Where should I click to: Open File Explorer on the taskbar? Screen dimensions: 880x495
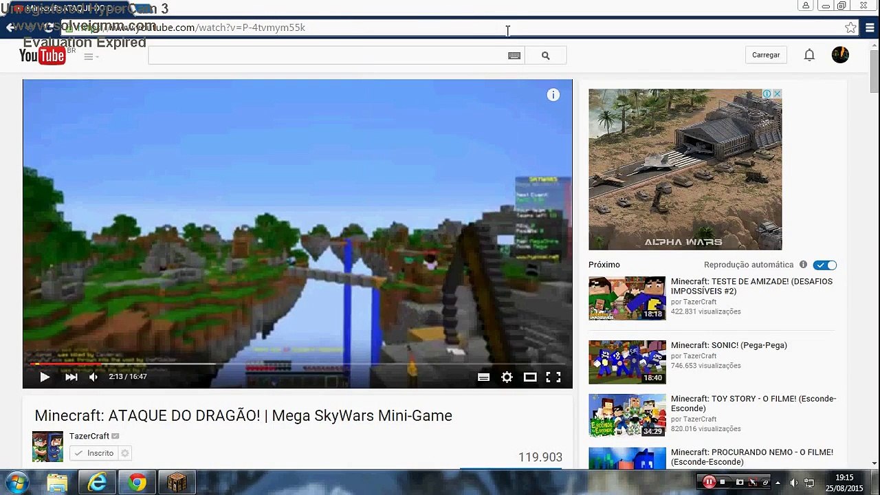[x=57, y=483]
